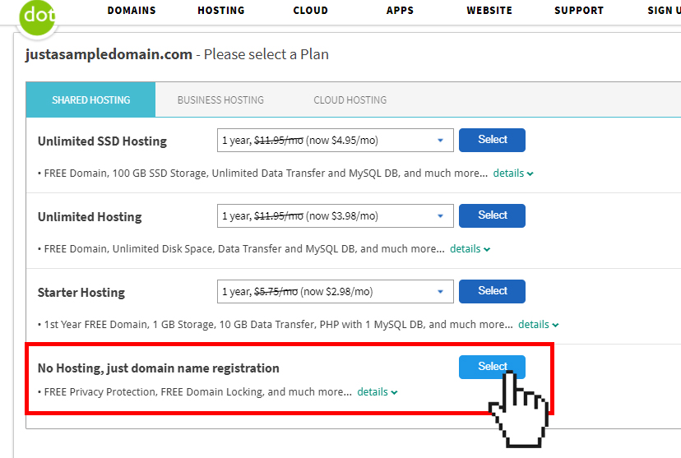Open the CLOUD menu
This screenshot has height=458, width=681.
(311, 11)
